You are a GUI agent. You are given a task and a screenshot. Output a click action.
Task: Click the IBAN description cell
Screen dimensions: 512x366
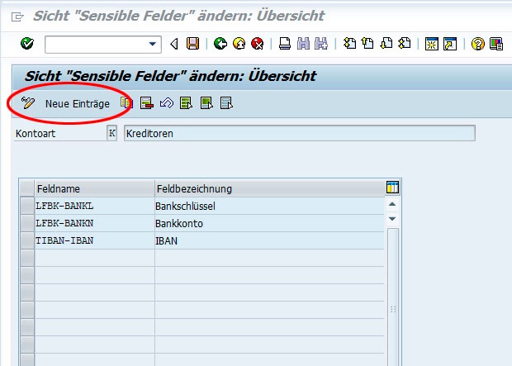click(269, 240)
